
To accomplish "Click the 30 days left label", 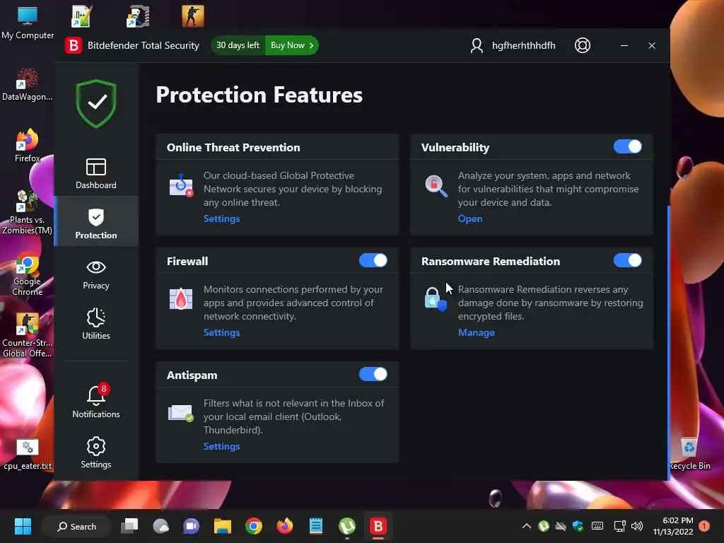I will pyautogui.click(x=238, y=45).
